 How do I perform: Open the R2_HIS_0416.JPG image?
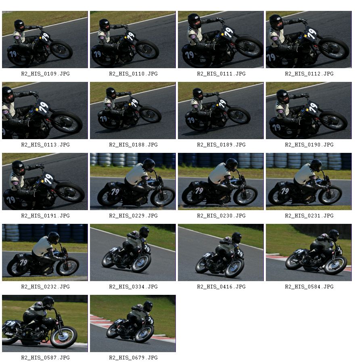click(221, 252)
